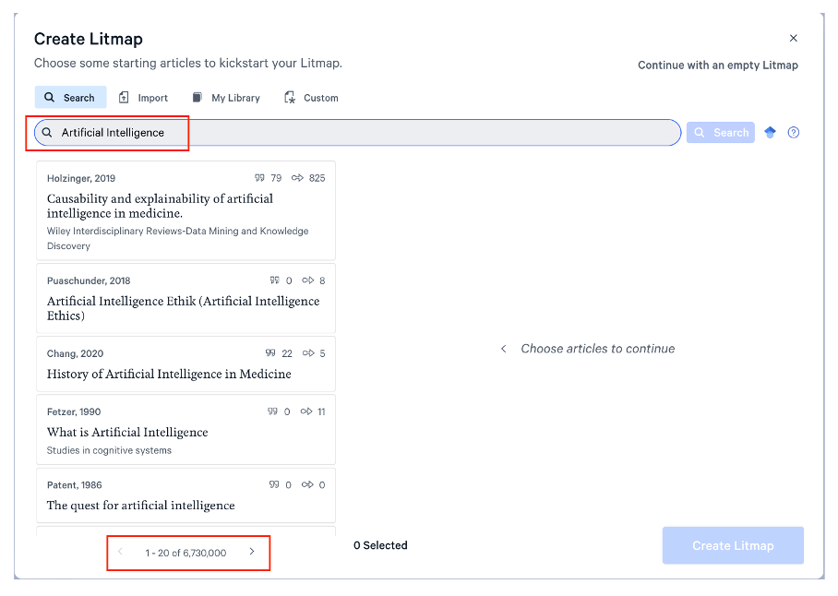
Task: Select the Search tab
Action: click(70, 98)
